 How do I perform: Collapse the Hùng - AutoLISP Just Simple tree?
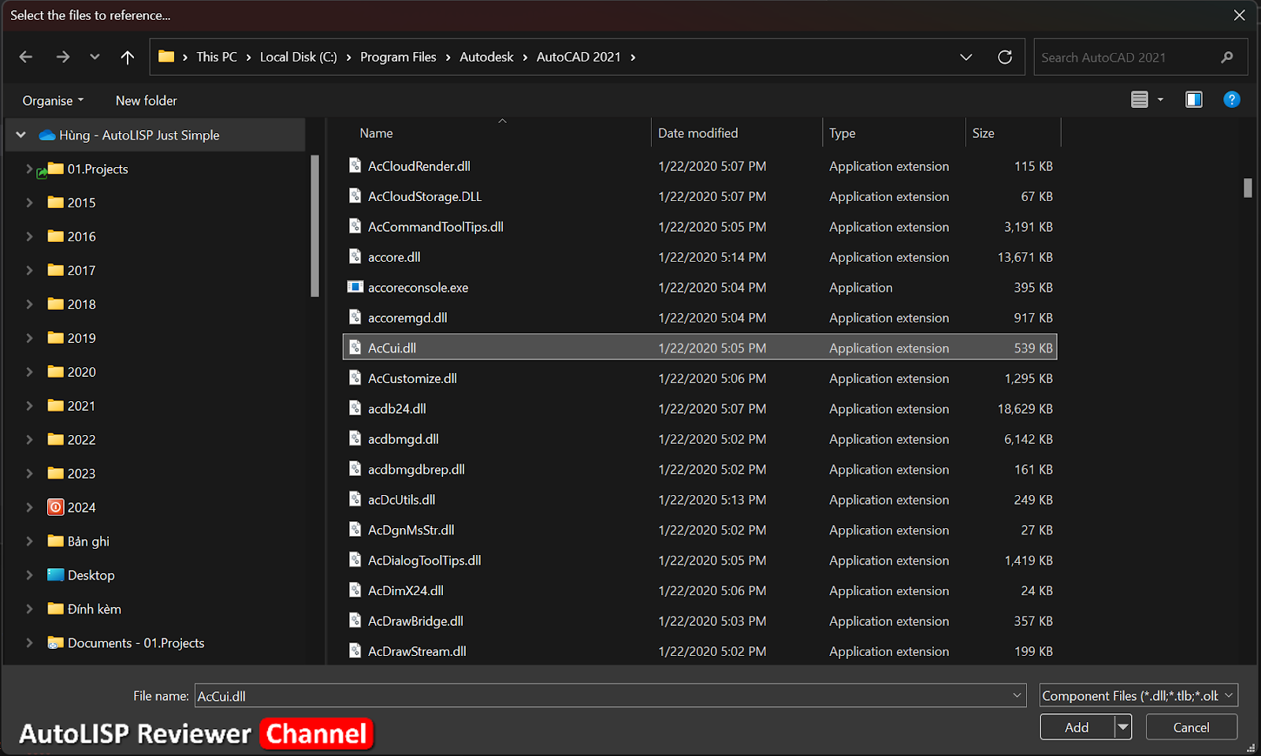pyautogui.click(x=21, y=135)
